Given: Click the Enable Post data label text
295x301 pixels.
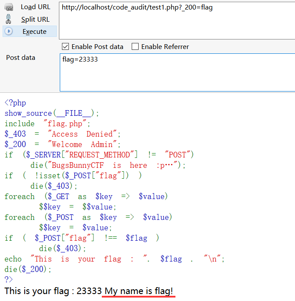Looking at the screenshot, I should (97, 46).
